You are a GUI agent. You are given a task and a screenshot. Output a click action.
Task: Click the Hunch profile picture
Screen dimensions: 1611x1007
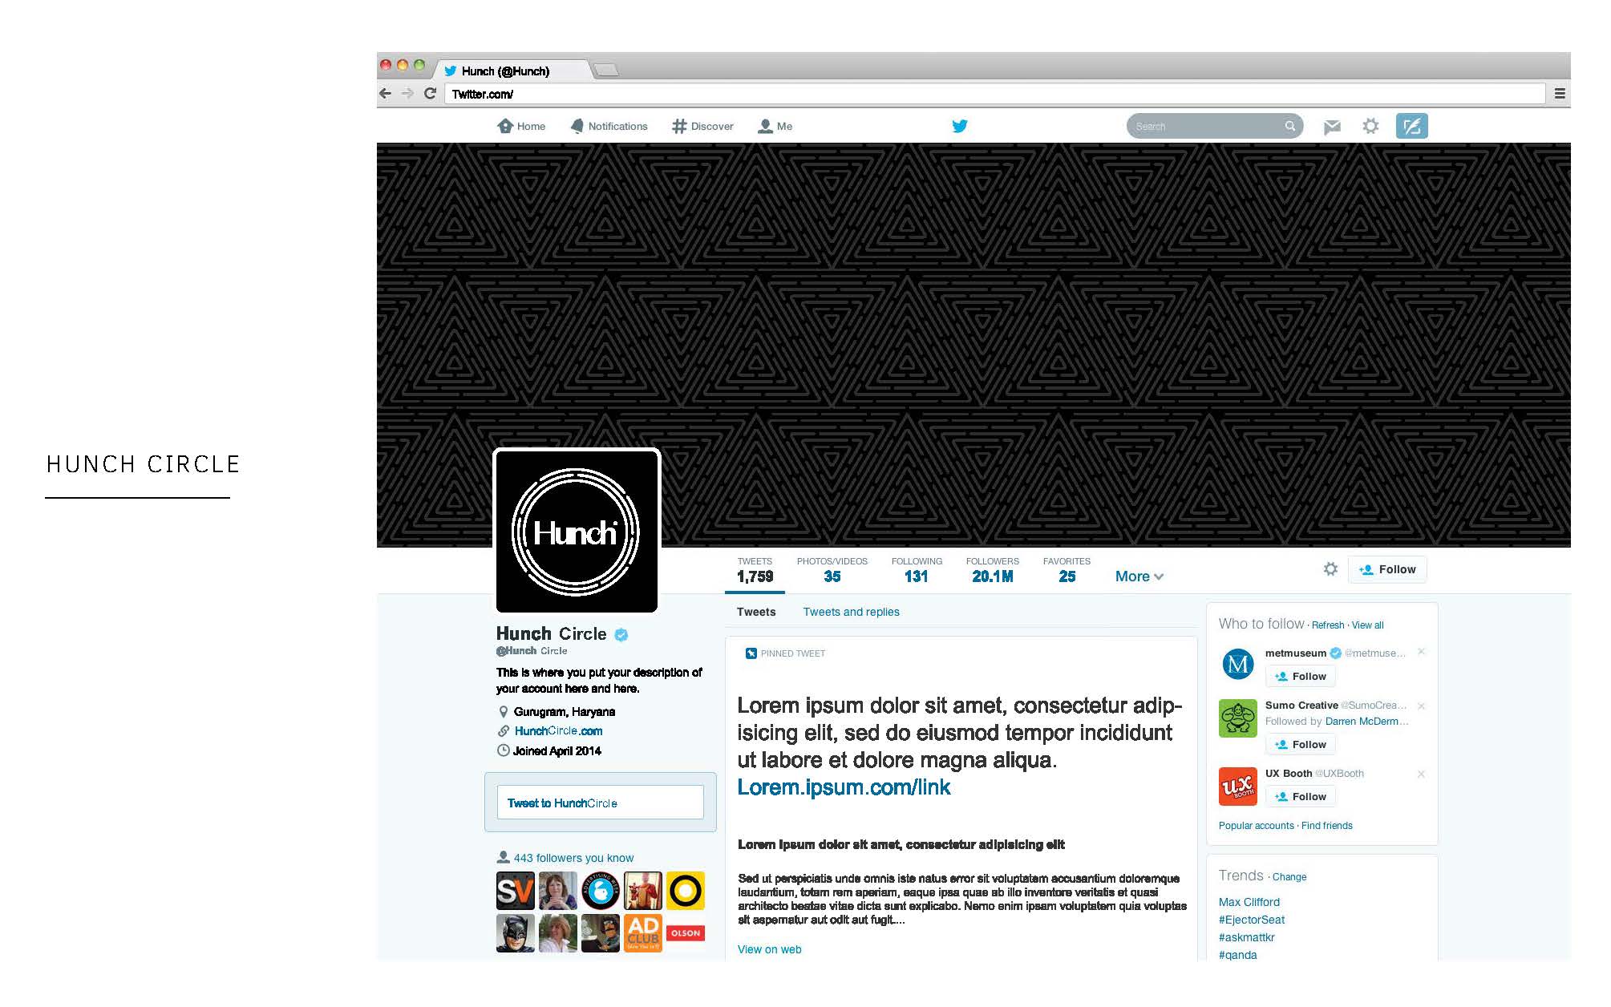tap(577, 531)
